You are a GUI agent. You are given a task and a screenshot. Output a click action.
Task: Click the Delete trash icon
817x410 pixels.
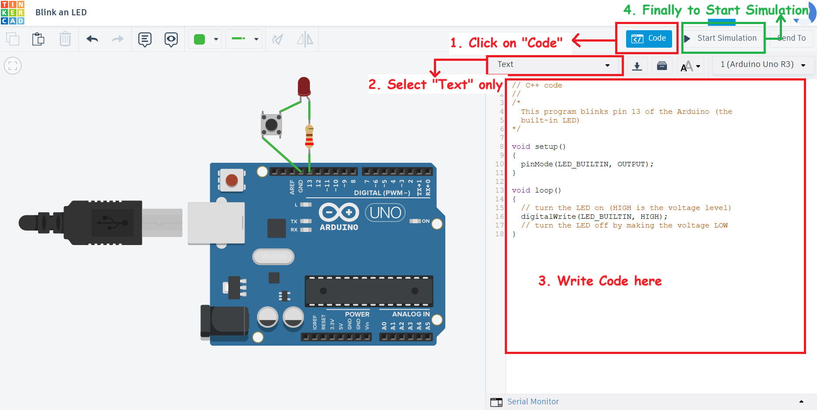tap(65, 39)
